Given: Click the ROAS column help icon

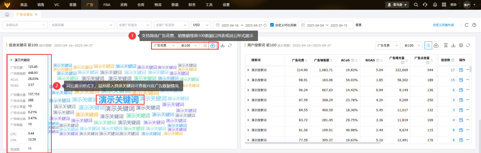Looking at the screenshot, I should point(378,60).
